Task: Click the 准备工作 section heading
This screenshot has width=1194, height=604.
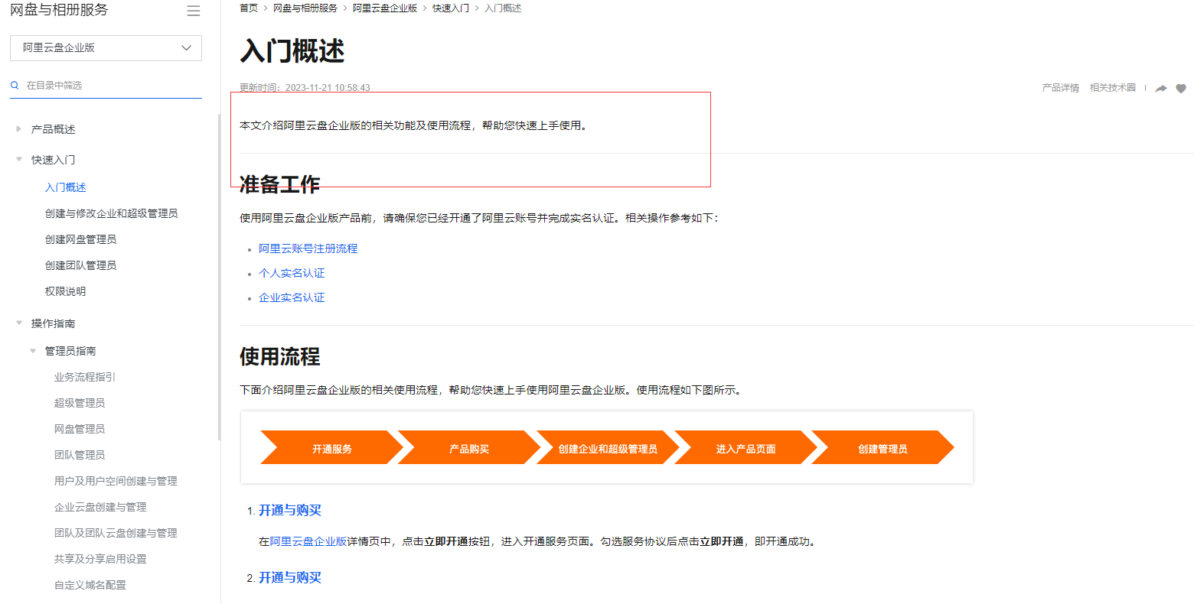Action: click(280, 184)
